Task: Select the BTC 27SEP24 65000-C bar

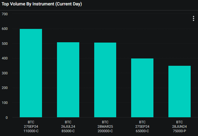Action: [142, 88]
